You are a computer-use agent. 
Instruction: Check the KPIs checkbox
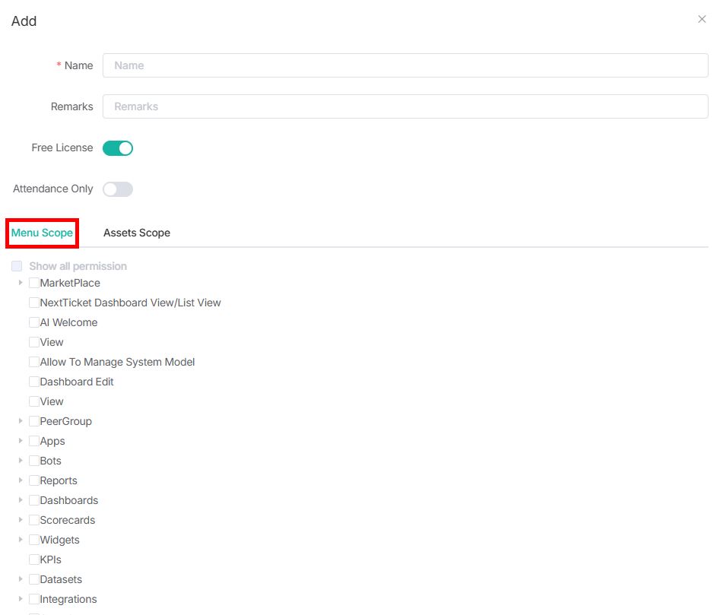(x=34, y=560)
